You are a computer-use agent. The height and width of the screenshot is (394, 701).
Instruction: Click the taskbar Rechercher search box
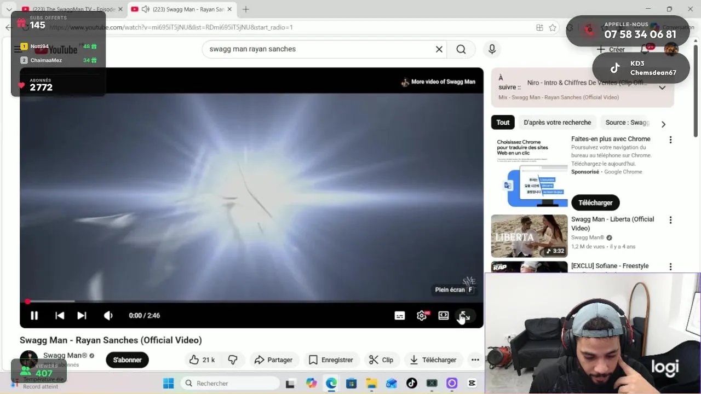[230, 383]
